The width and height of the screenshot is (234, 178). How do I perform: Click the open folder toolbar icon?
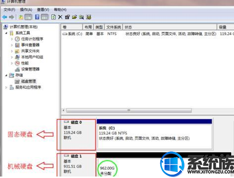tap(75, 17)
